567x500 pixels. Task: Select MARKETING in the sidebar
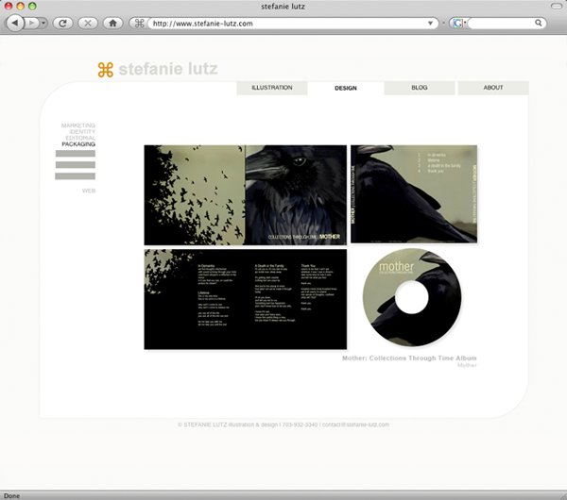click(78, 125)
